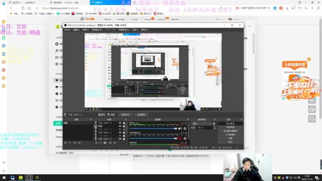The width and height of the screenshot is (322, 181).
Task: Click the transition duration 300 ms field
Action: (204, 128)
